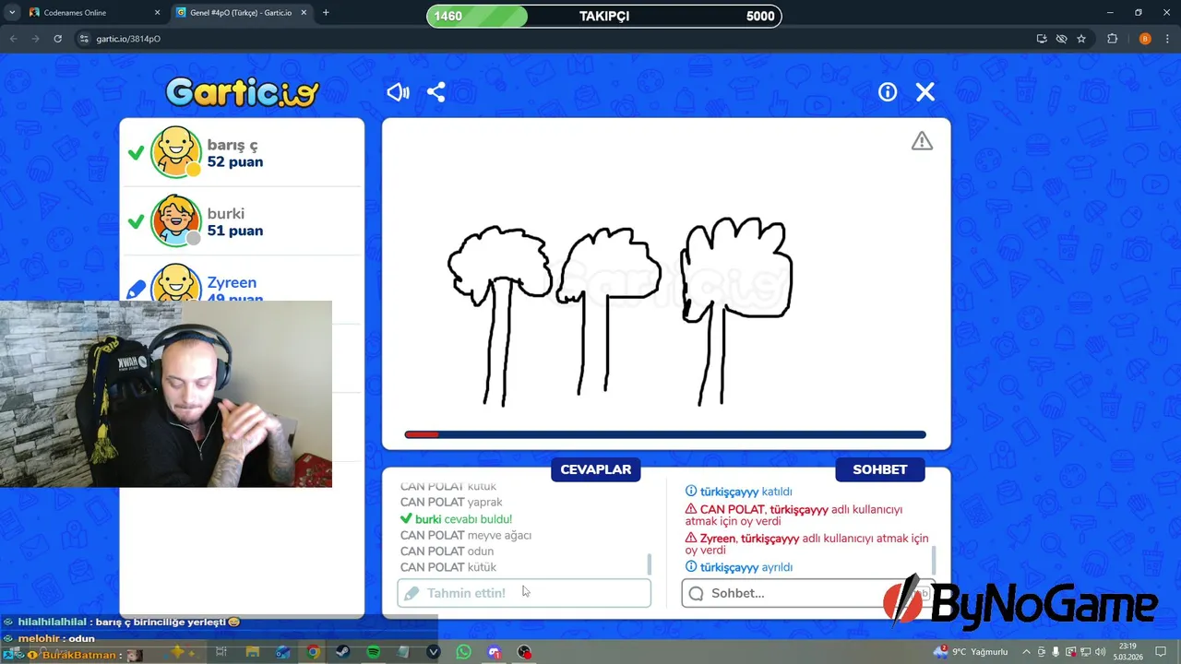The image size is (1181, 664).
Task: Click the Tahmin ettin answer field
Action: [x=524, y=593]
